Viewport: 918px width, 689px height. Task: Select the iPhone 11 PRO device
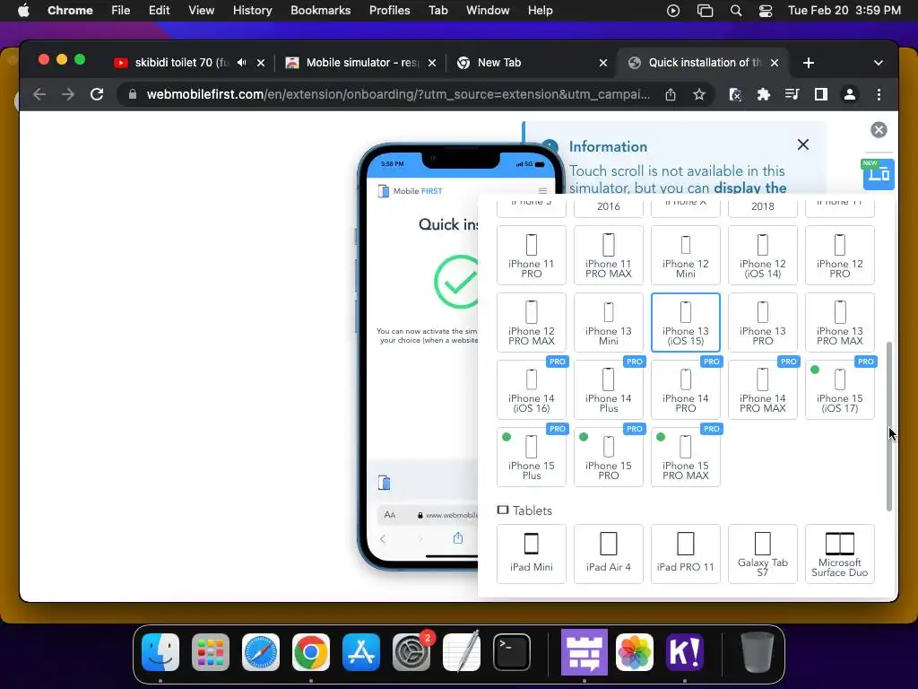531,256
